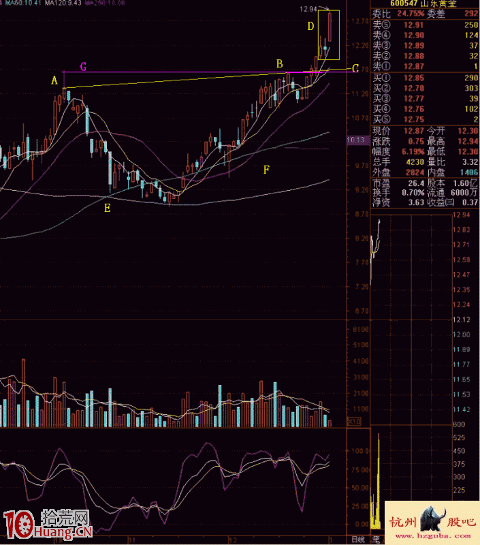This screenshot has width=480, height=545.
Task: Click the X10 volume scale label
Action: 354,422
